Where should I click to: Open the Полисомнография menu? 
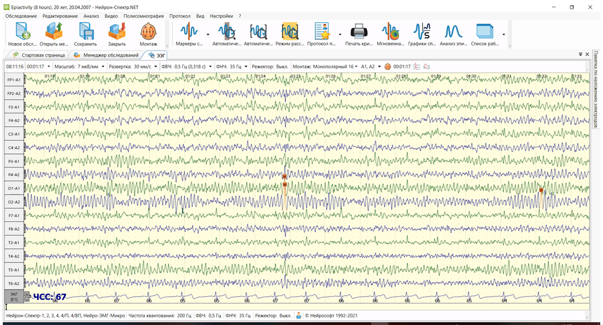click(144, 16)
